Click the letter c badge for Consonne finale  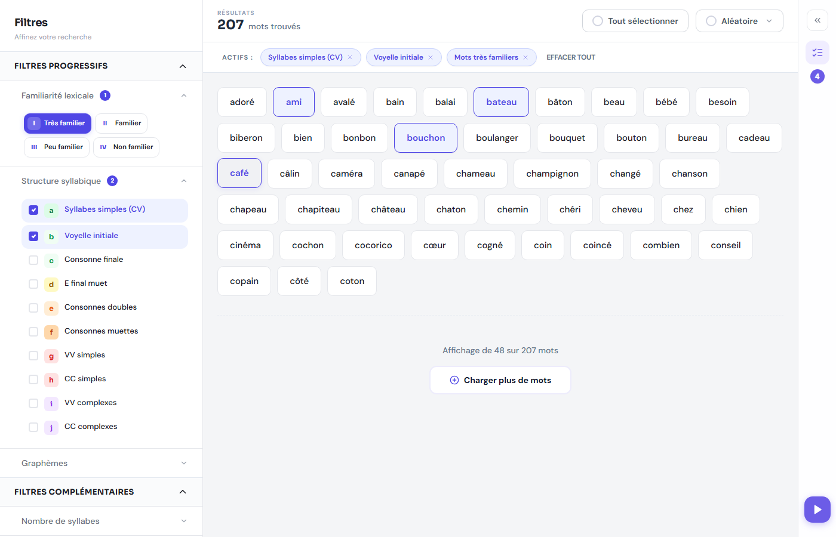tap(51, 260)
